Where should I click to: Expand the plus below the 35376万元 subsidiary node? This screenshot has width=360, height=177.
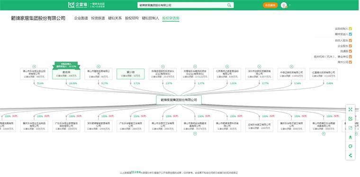[195, 133]
